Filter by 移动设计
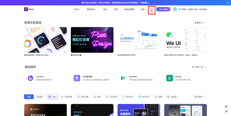 [x=128, y=97]
